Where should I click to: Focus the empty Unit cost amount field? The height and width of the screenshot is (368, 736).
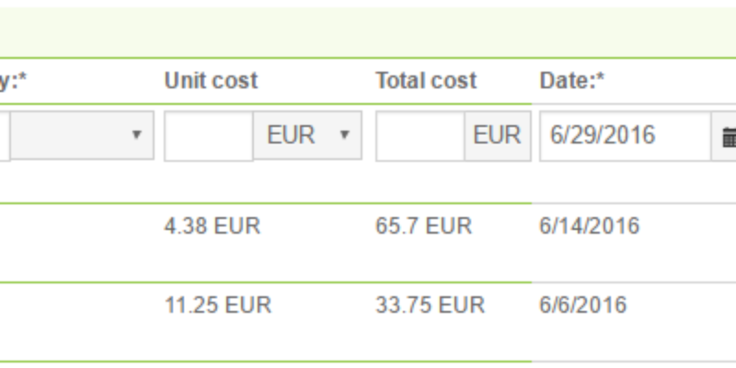pyautogui.click(x=209, y=136)
